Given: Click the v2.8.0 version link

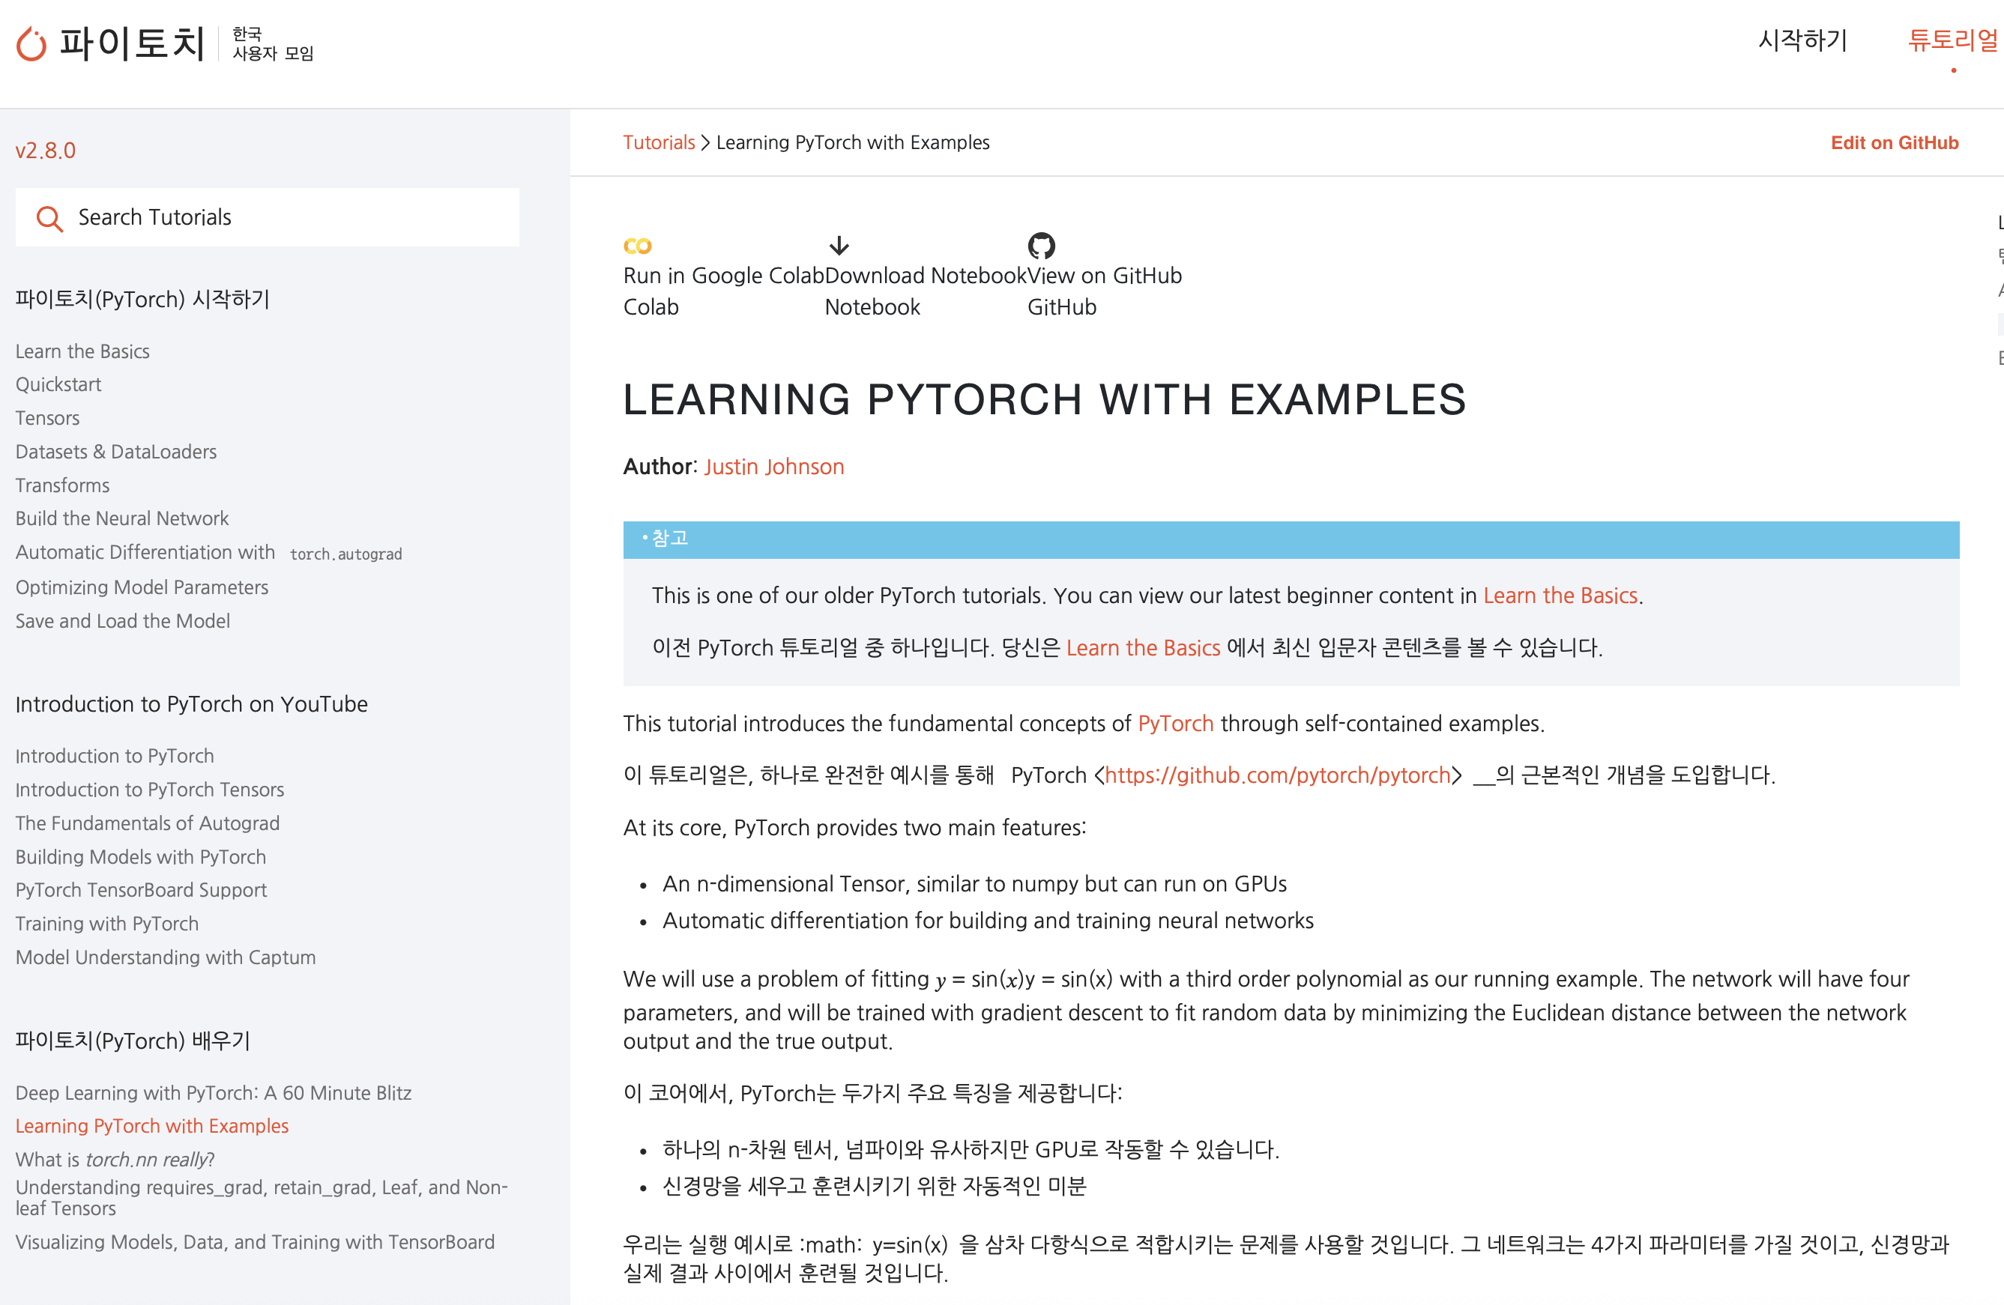Looking at the screenshot, I should tap(46, 151).
